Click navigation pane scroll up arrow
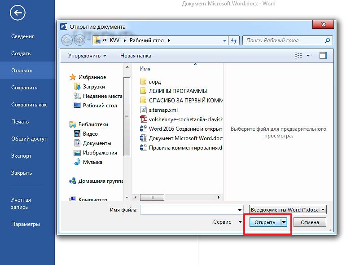The width and height of the screenshot is (355, 265). point(127,67)
